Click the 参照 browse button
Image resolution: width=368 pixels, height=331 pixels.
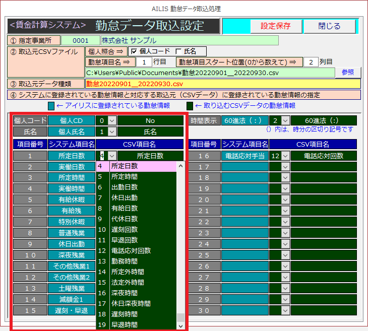point(348,73)
